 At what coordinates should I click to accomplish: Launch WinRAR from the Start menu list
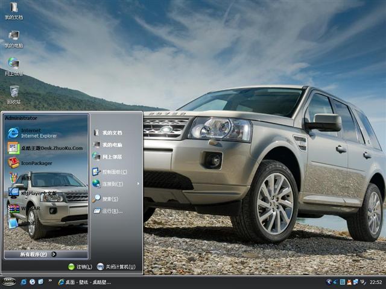point(30,208)
